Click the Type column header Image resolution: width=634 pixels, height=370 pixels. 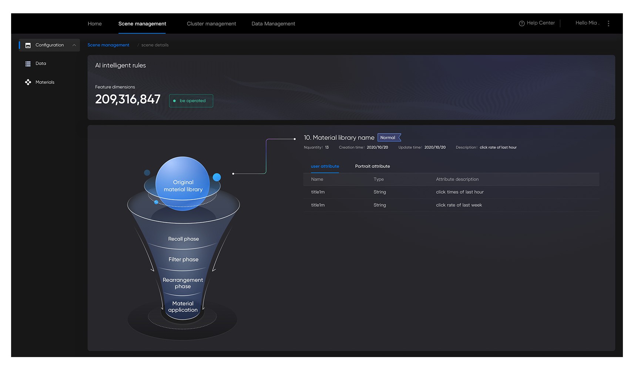(379, 179)
